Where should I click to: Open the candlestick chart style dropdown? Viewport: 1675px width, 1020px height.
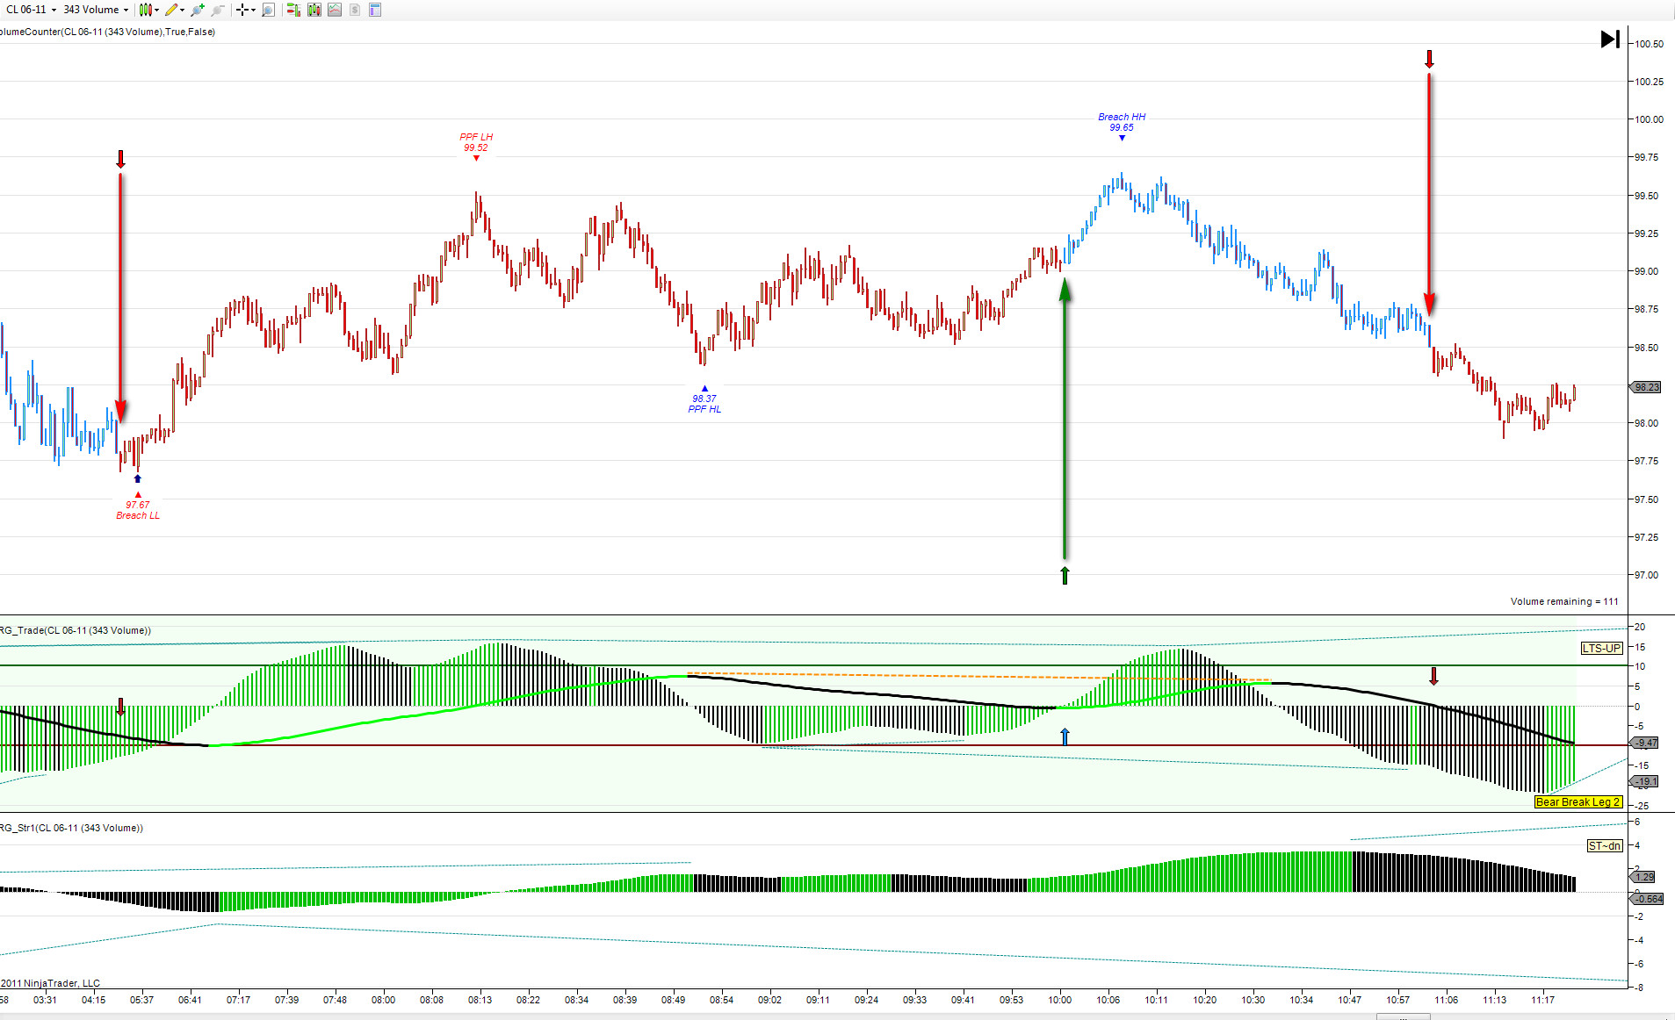(x=148, y=10)
